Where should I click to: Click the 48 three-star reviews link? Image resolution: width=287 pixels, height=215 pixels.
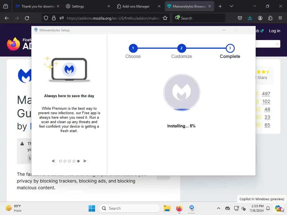pos(267,109)
